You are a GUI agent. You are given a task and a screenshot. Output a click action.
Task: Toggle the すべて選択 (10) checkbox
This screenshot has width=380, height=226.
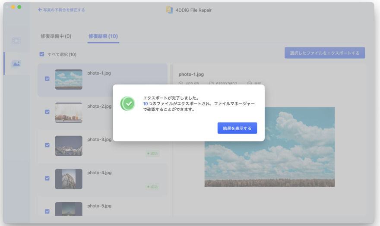click(x=42, y=54)
